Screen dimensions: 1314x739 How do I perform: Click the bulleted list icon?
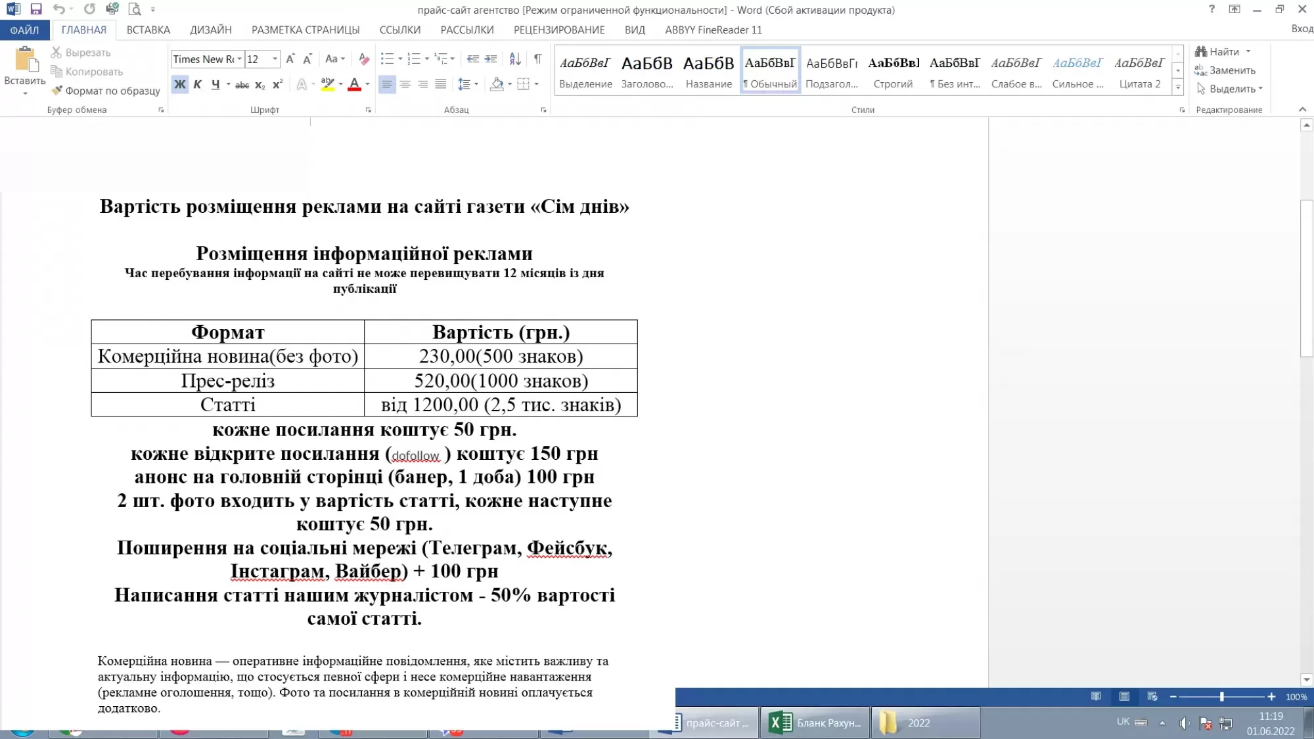tap(387, 59)
